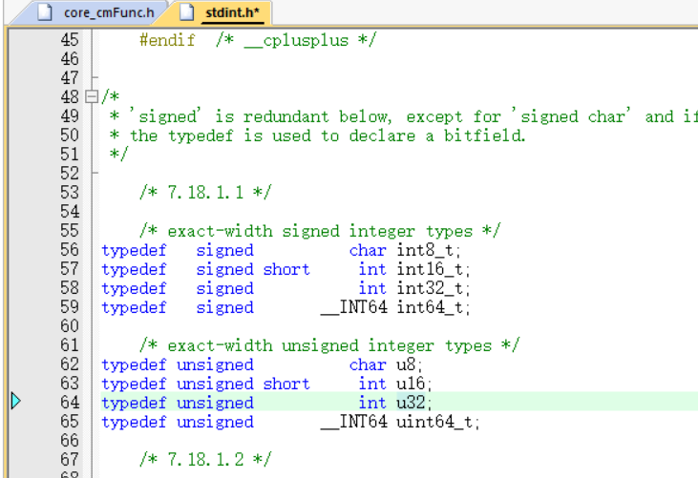This screenshot has width=698, height=478.
Task: Click line number 53 in the gutter
Action: click(x=70, y=193)
